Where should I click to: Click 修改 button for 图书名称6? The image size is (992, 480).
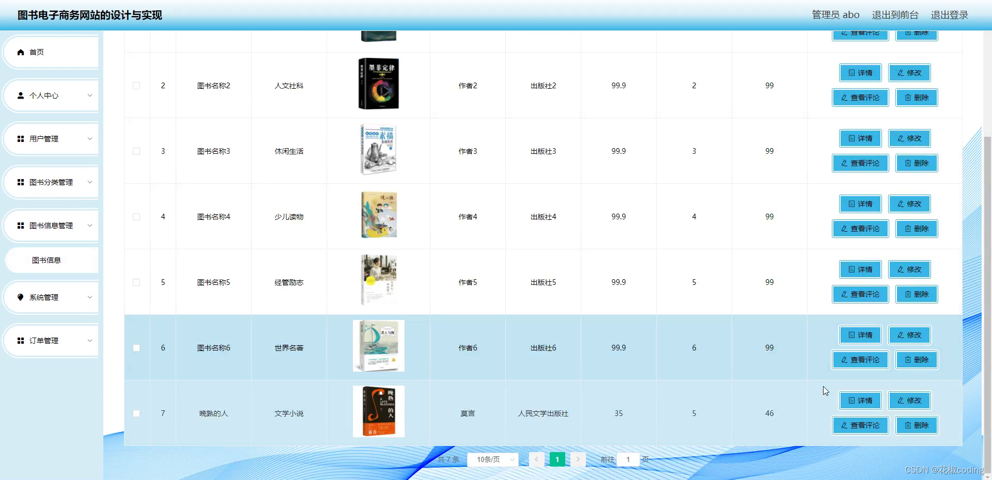tap(909, 335)
